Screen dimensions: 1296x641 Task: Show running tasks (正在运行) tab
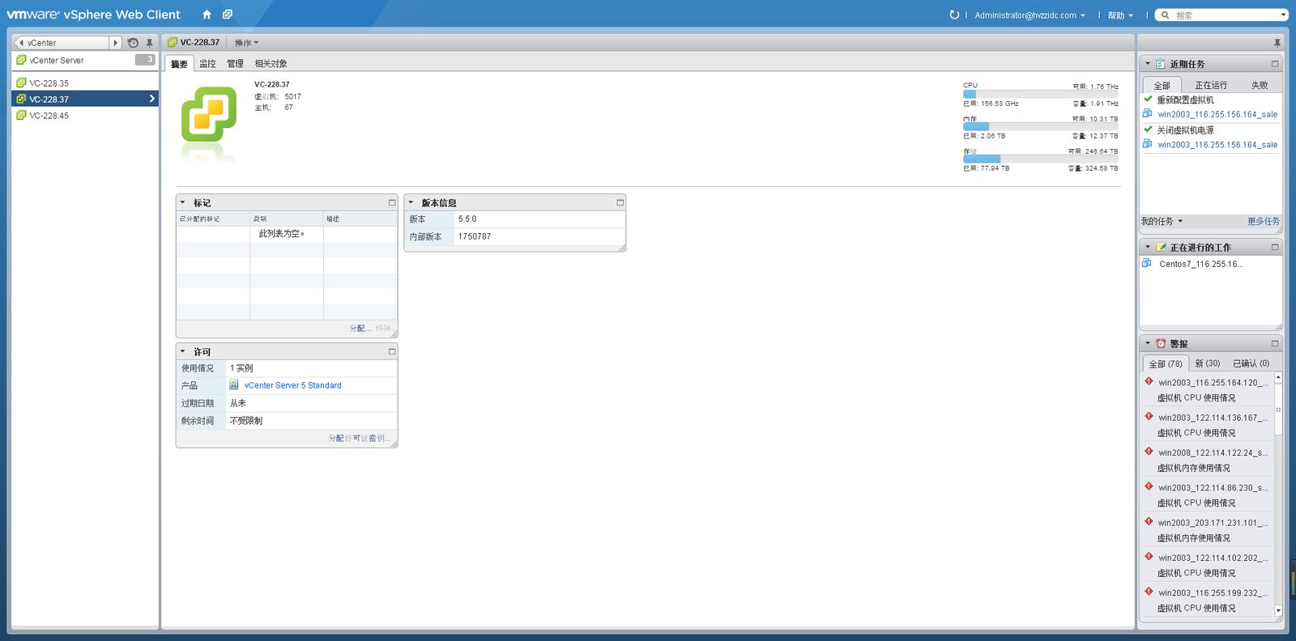pyautogui.click(x=1211, y=85)
